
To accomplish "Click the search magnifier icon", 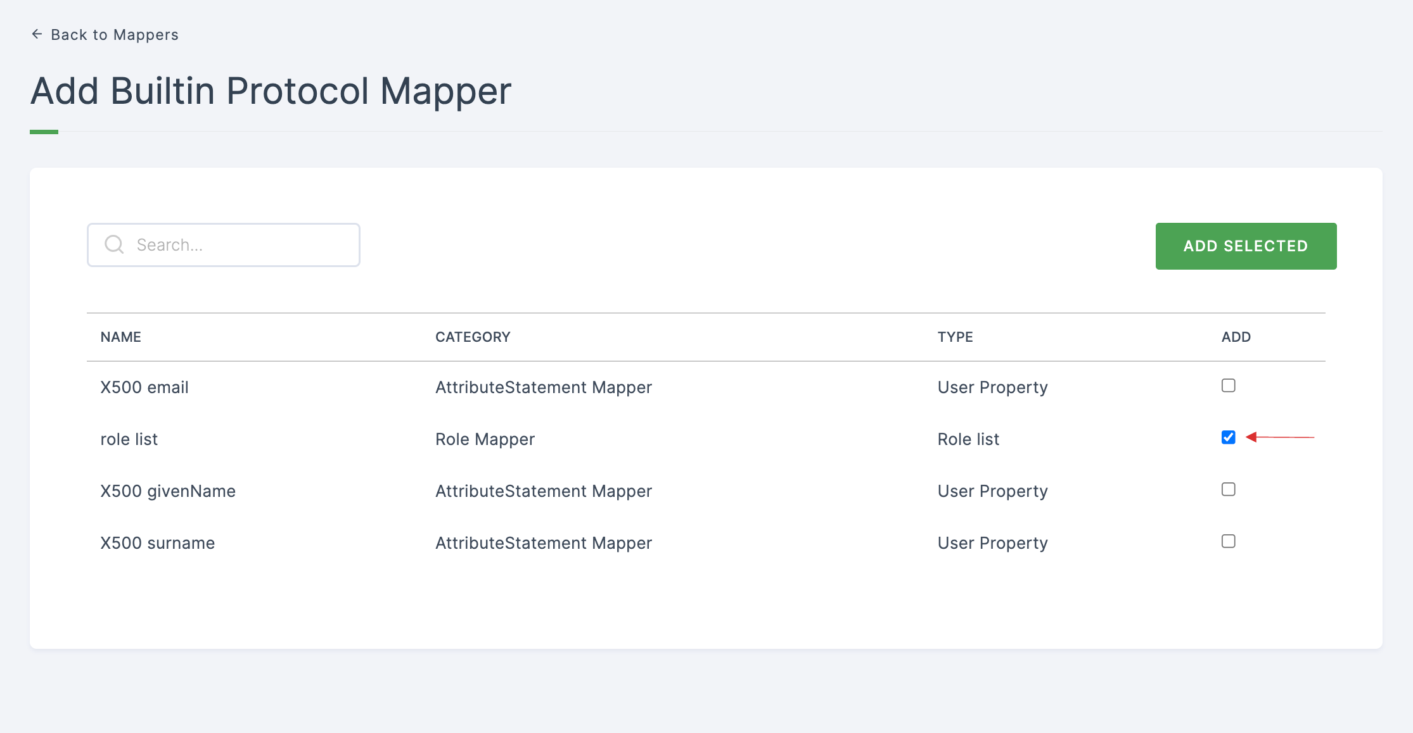I will 114,244.
